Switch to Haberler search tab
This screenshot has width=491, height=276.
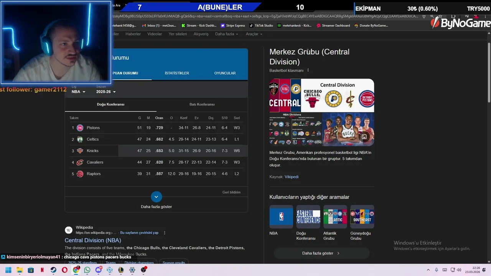(133, 34)
